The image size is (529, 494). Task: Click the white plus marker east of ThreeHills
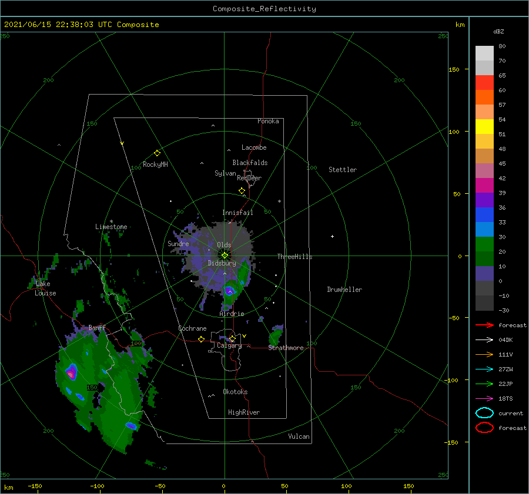pos(332,236)
